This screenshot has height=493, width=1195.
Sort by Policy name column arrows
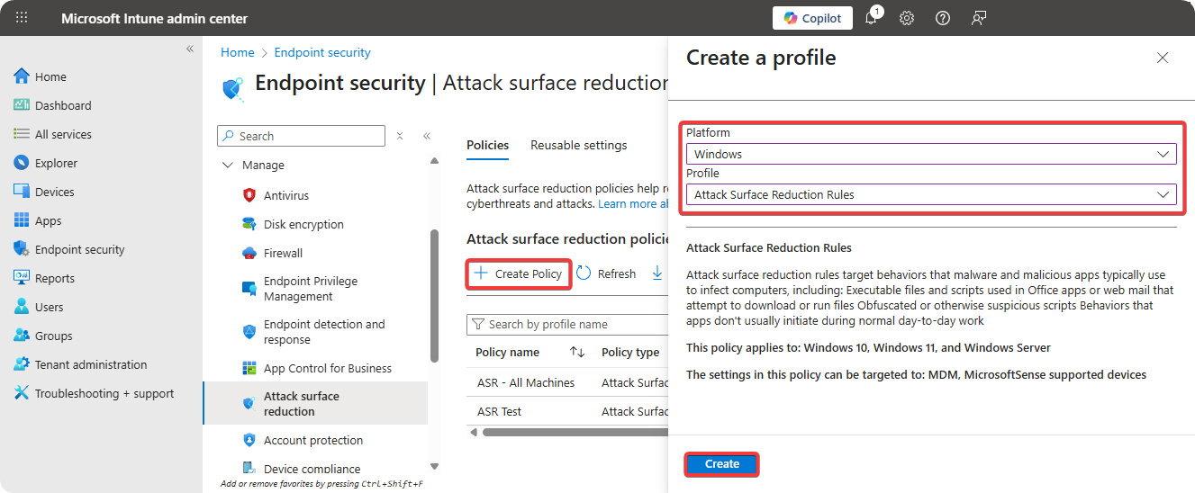[577, 353]
